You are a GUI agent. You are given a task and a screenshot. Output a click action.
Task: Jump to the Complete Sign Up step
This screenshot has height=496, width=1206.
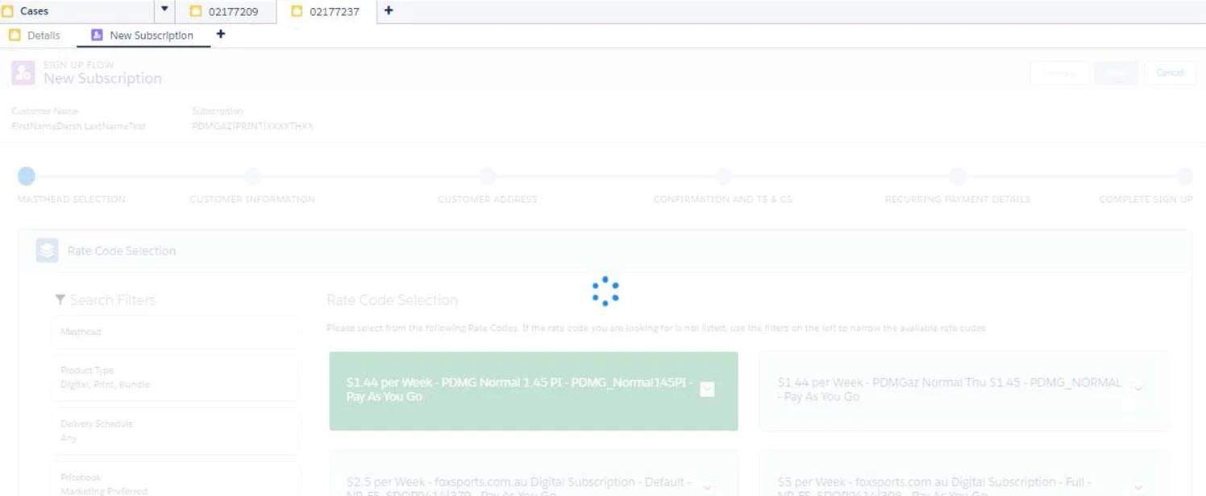[1184, 176]
